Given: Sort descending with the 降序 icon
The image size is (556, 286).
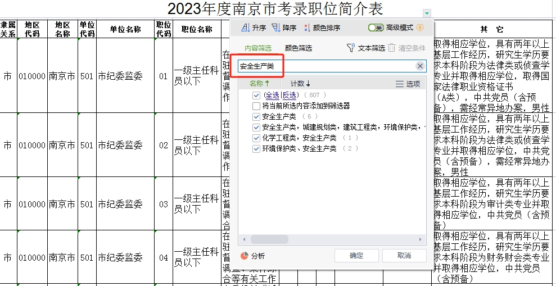Looking at the screenshot, I should pos(275,28).
